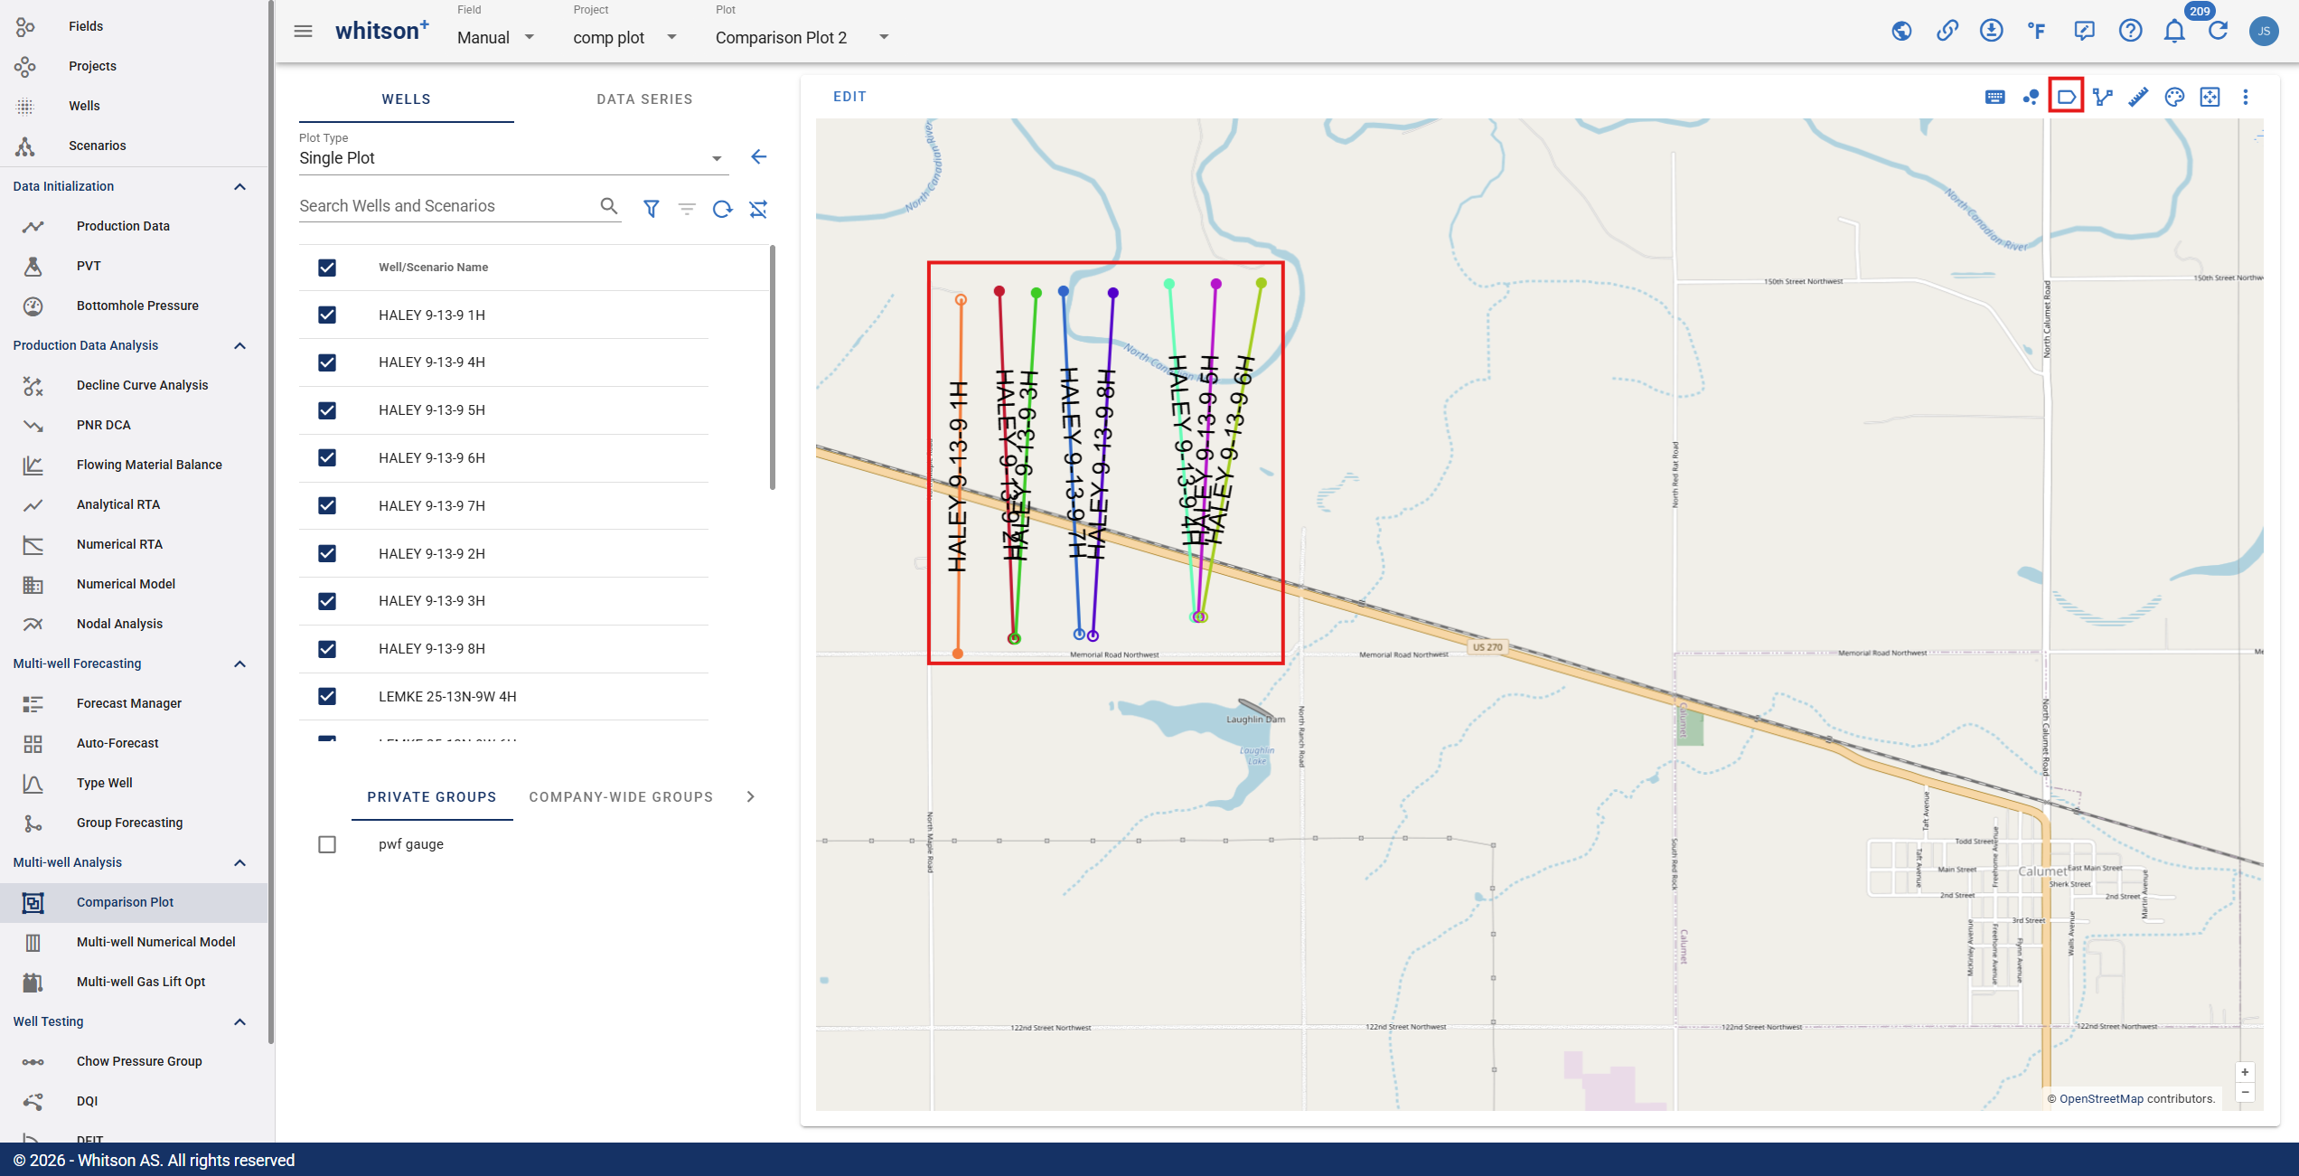Toggle well labels icon in map toolbar
The image size is (2299, 1176).
pyautogui.click(x=2067, y=97)
